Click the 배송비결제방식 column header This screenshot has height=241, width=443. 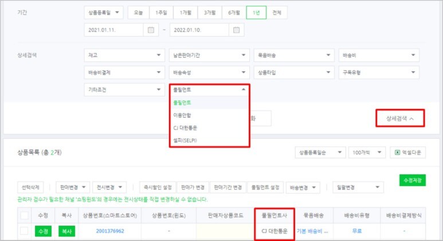[x=403, y=216]
